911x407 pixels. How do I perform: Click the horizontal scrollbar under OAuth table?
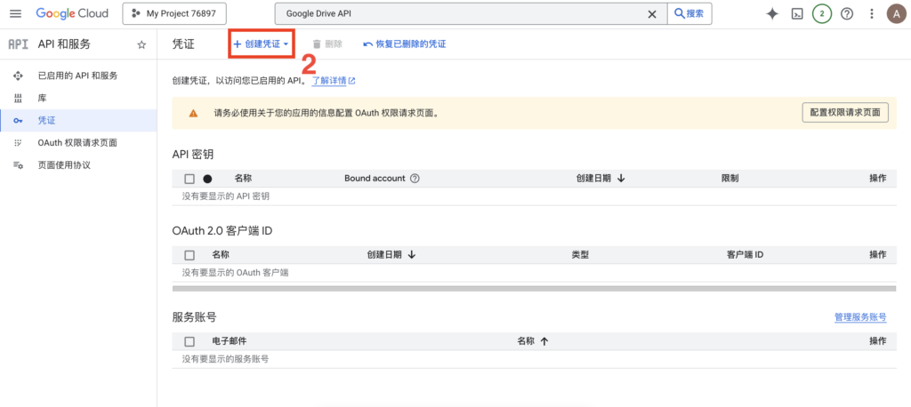point(529,289)
